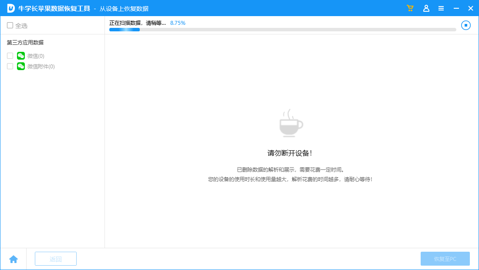
Task: Check the 全选 select-all checkbox
Action: (x=10, y=25)
